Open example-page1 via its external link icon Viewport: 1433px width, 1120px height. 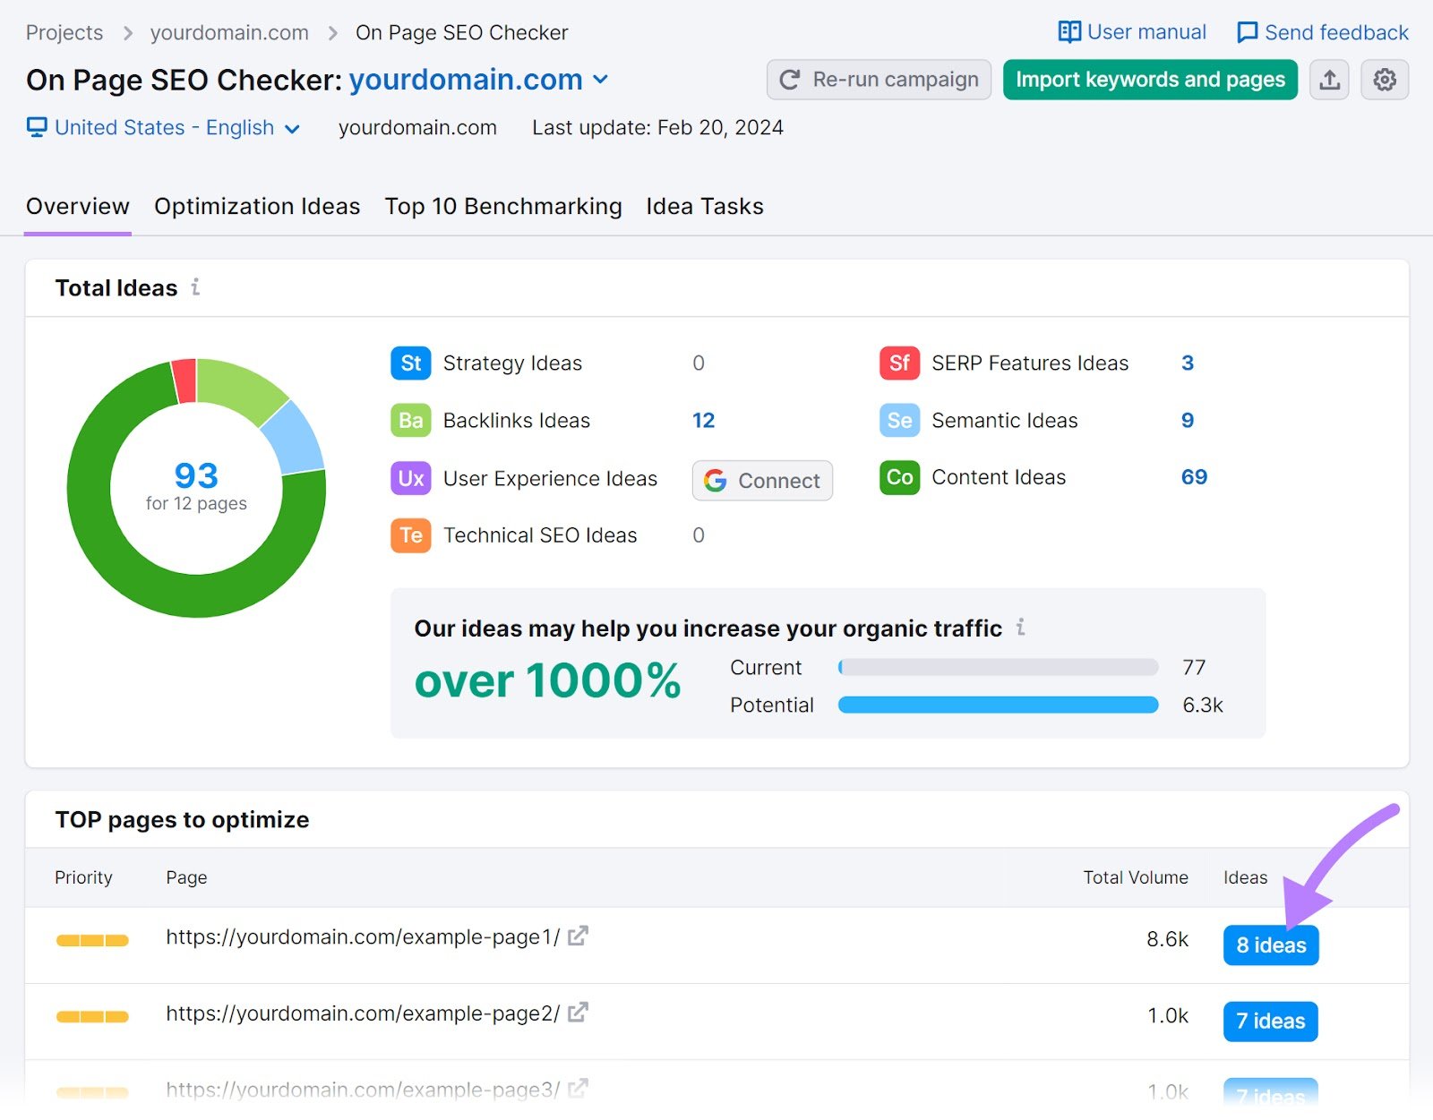(x=579, y=936)
